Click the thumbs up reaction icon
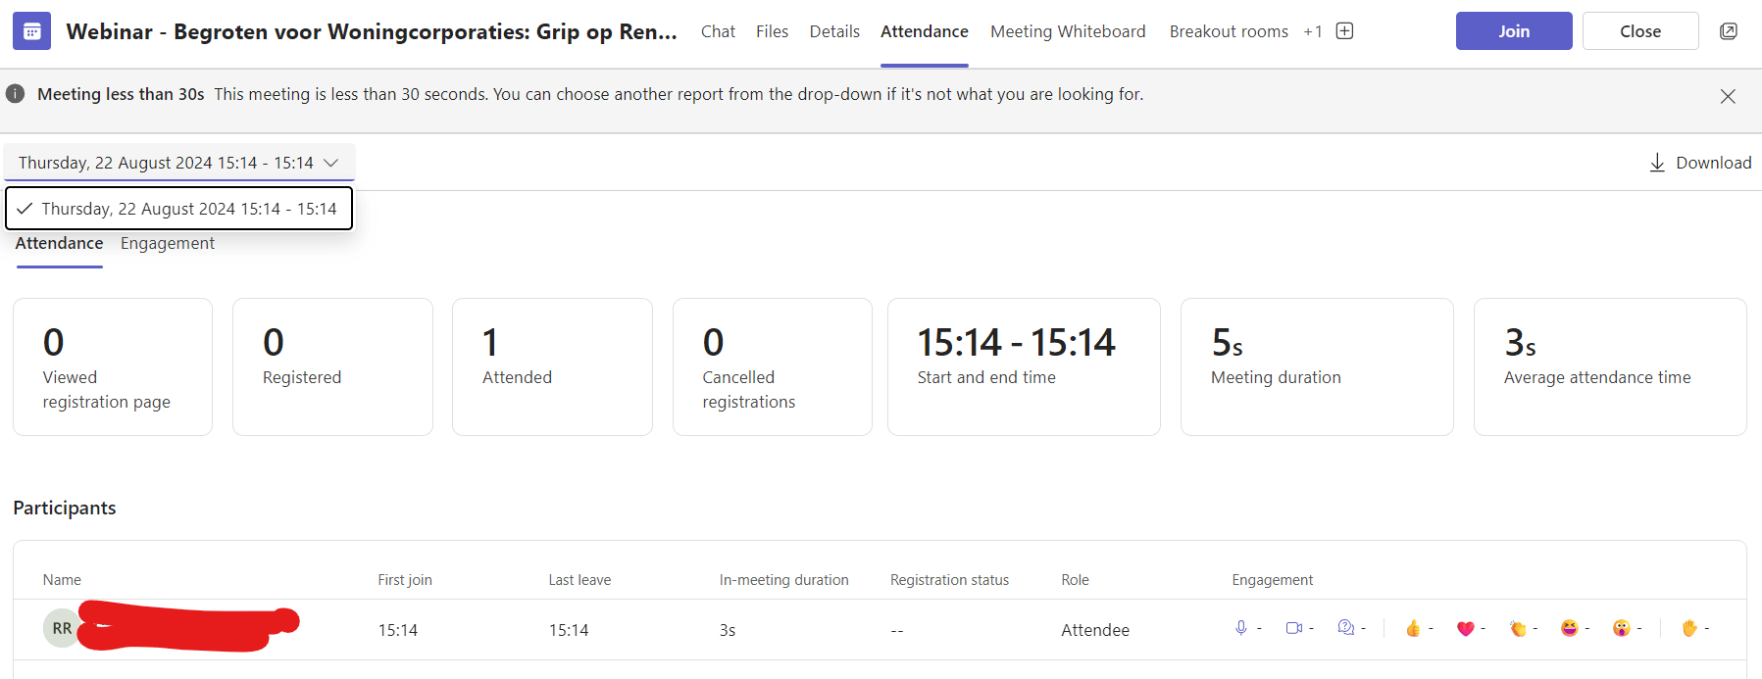 tap(1413, 628)
